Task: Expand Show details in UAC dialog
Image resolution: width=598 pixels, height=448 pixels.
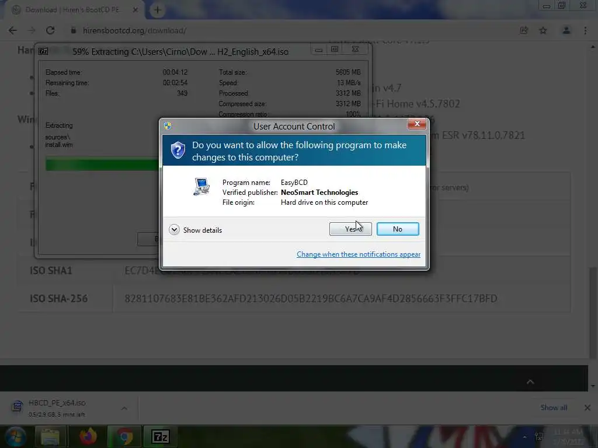Action: tap(195, 230)
